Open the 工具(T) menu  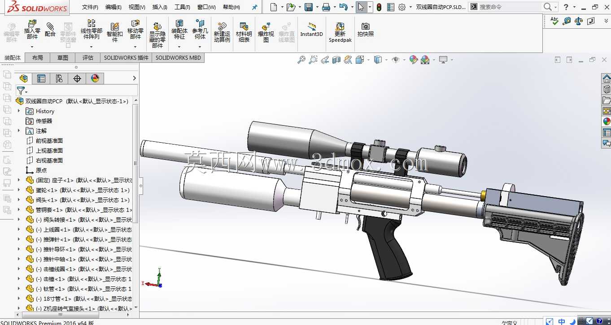182,7
